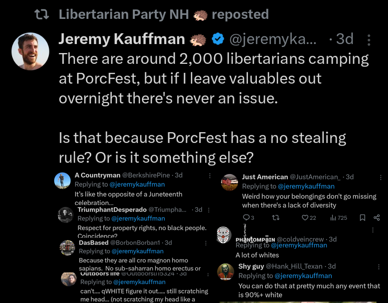
Task: Click the views chart icon showing 725
Action: (x=333, y=218)
